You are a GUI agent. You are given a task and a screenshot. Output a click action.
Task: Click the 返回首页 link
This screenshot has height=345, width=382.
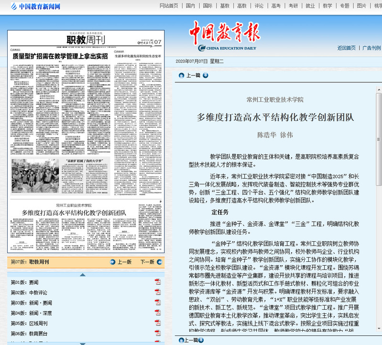(x=346, y=48)
